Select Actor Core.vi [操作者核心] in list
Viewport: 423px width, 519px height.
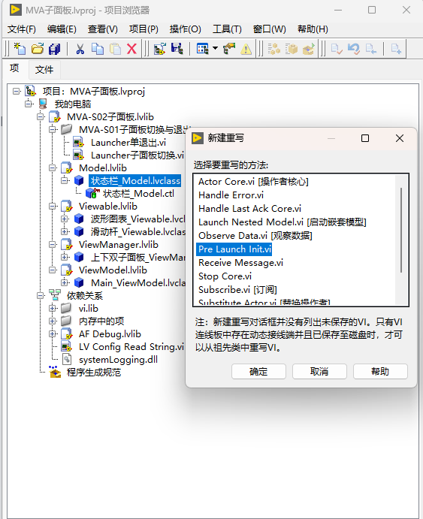pos(253,181)
